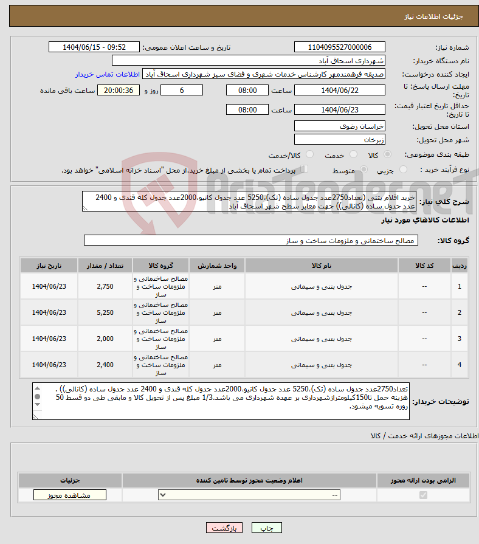The width and height of the screenshot is (479, 544).
Task: Click the واحد شمارش column header
Action: 217,266
